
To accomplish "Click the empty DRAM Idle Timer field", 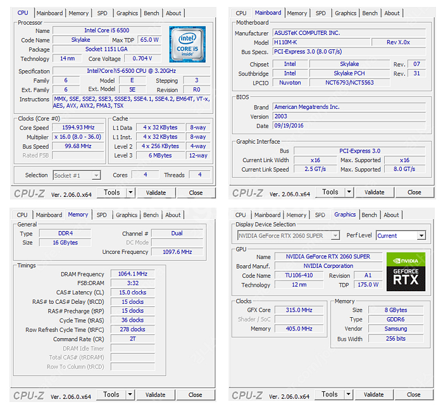I will tap(132, 348).
